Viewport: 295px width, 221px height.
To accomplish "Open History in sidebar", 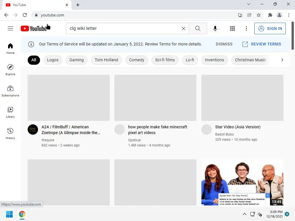I will click(10, 134).
